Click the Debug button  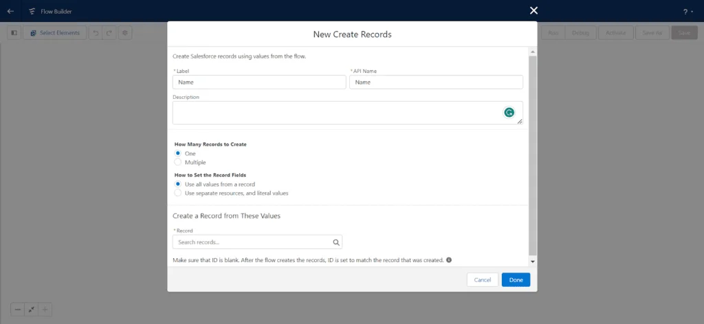[580, 33]
